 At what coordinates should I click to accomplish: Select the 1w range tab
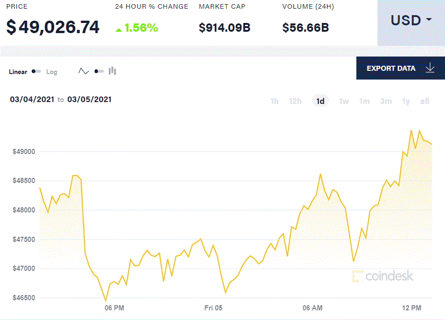[x=344, y=101]
